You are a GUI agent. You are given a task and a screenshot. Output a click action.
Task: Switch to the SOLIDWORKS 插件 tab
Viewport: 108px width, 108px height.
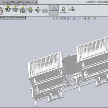click(x=4, y=18)
